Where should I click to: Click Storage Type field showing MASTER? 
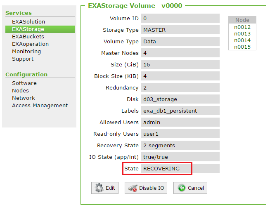[180, 30]
